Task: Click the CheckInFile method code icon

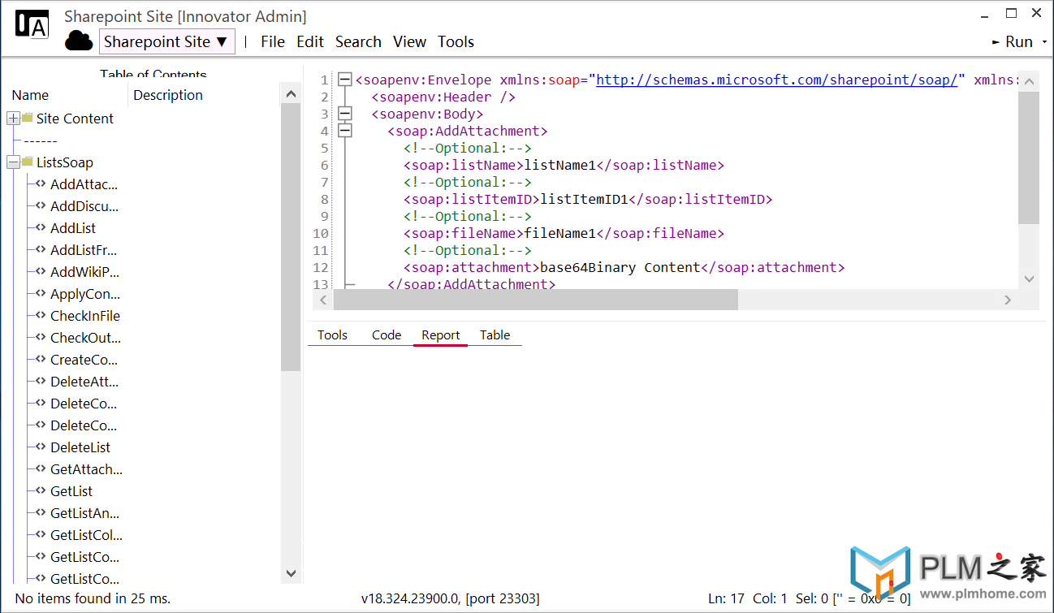Action: click(x=41, y=316)
